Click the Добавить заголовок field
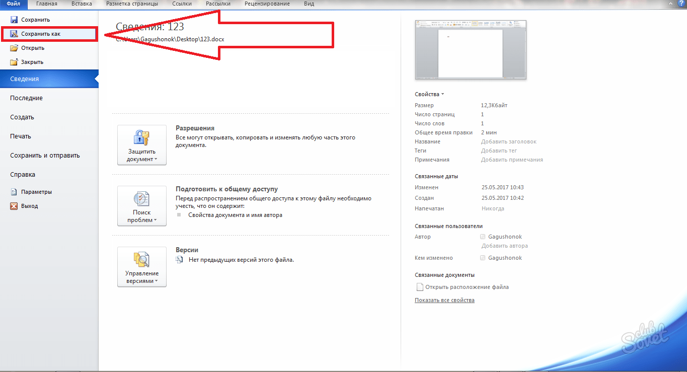 (509, 141)
